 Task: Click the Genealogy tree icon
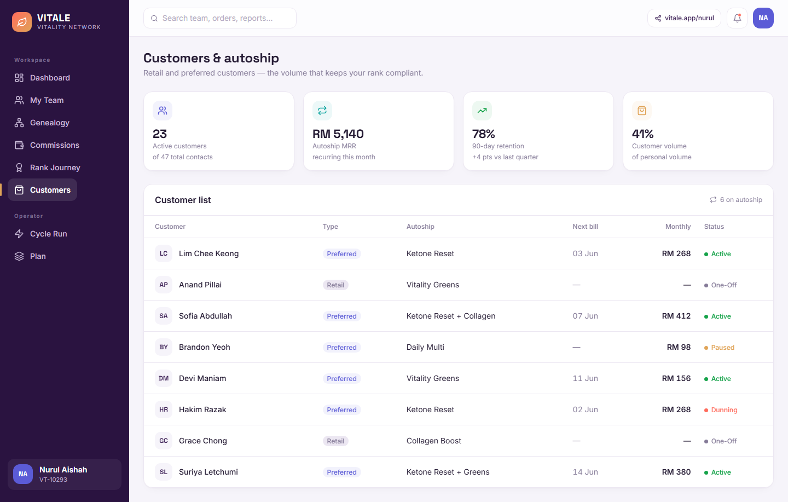tap(19, 123)
